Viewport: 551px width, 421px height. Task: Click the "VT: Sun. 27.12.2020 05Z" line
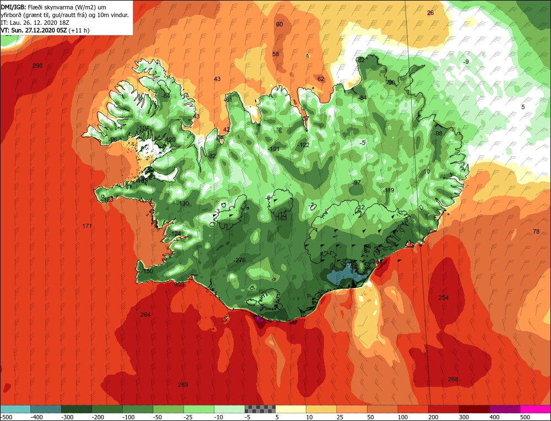[x=34, y=30]
